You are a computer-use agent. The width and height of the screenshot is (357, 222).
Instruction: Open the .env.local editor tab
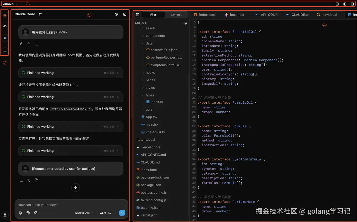(x=327, y=15)
